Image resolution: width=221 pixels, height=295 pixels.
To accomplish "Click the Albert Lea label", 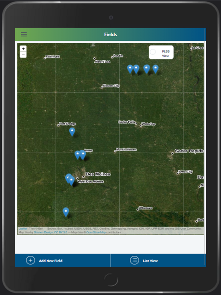I will [102, 61].
